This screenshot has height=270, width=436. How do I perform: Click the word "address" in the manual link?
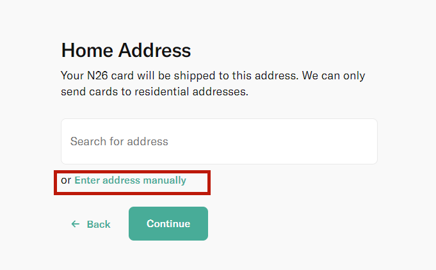(122, 180)
